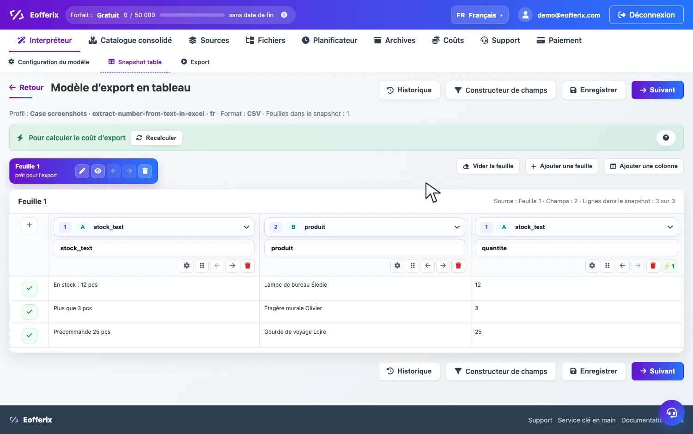Viewport: 693px width, 434px height.
Task: Click the quantite column name field
Action: click(x=576, y=248)
